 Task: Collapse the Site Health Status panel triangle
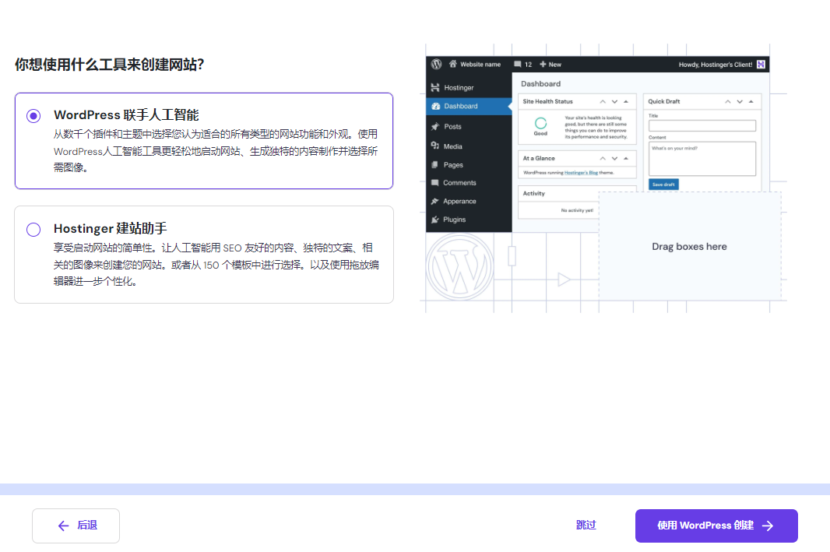[626, 102]
